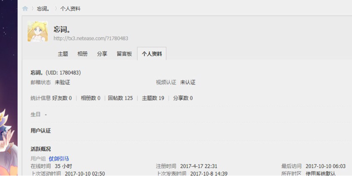Click the 活跃概况 section heading
Screen dimensions: 352x176
[x=41, y=149]
